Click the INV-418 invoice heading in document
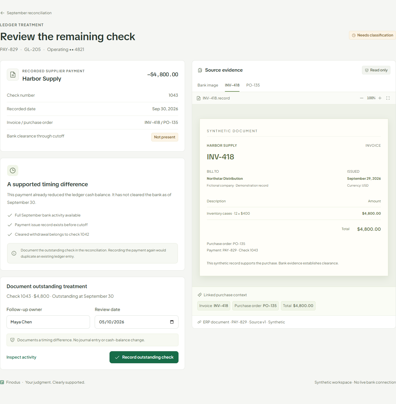The image size is (396, 404). [221, 157]
